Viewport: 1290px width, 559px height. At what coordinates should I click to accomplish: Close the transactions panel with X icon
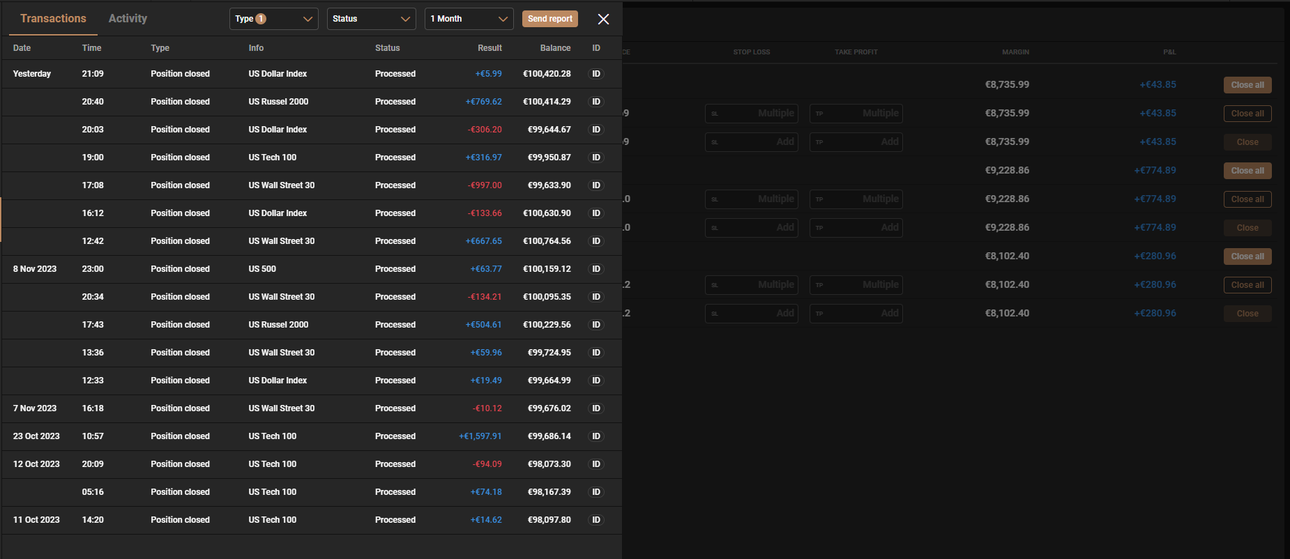click(603, 20)
